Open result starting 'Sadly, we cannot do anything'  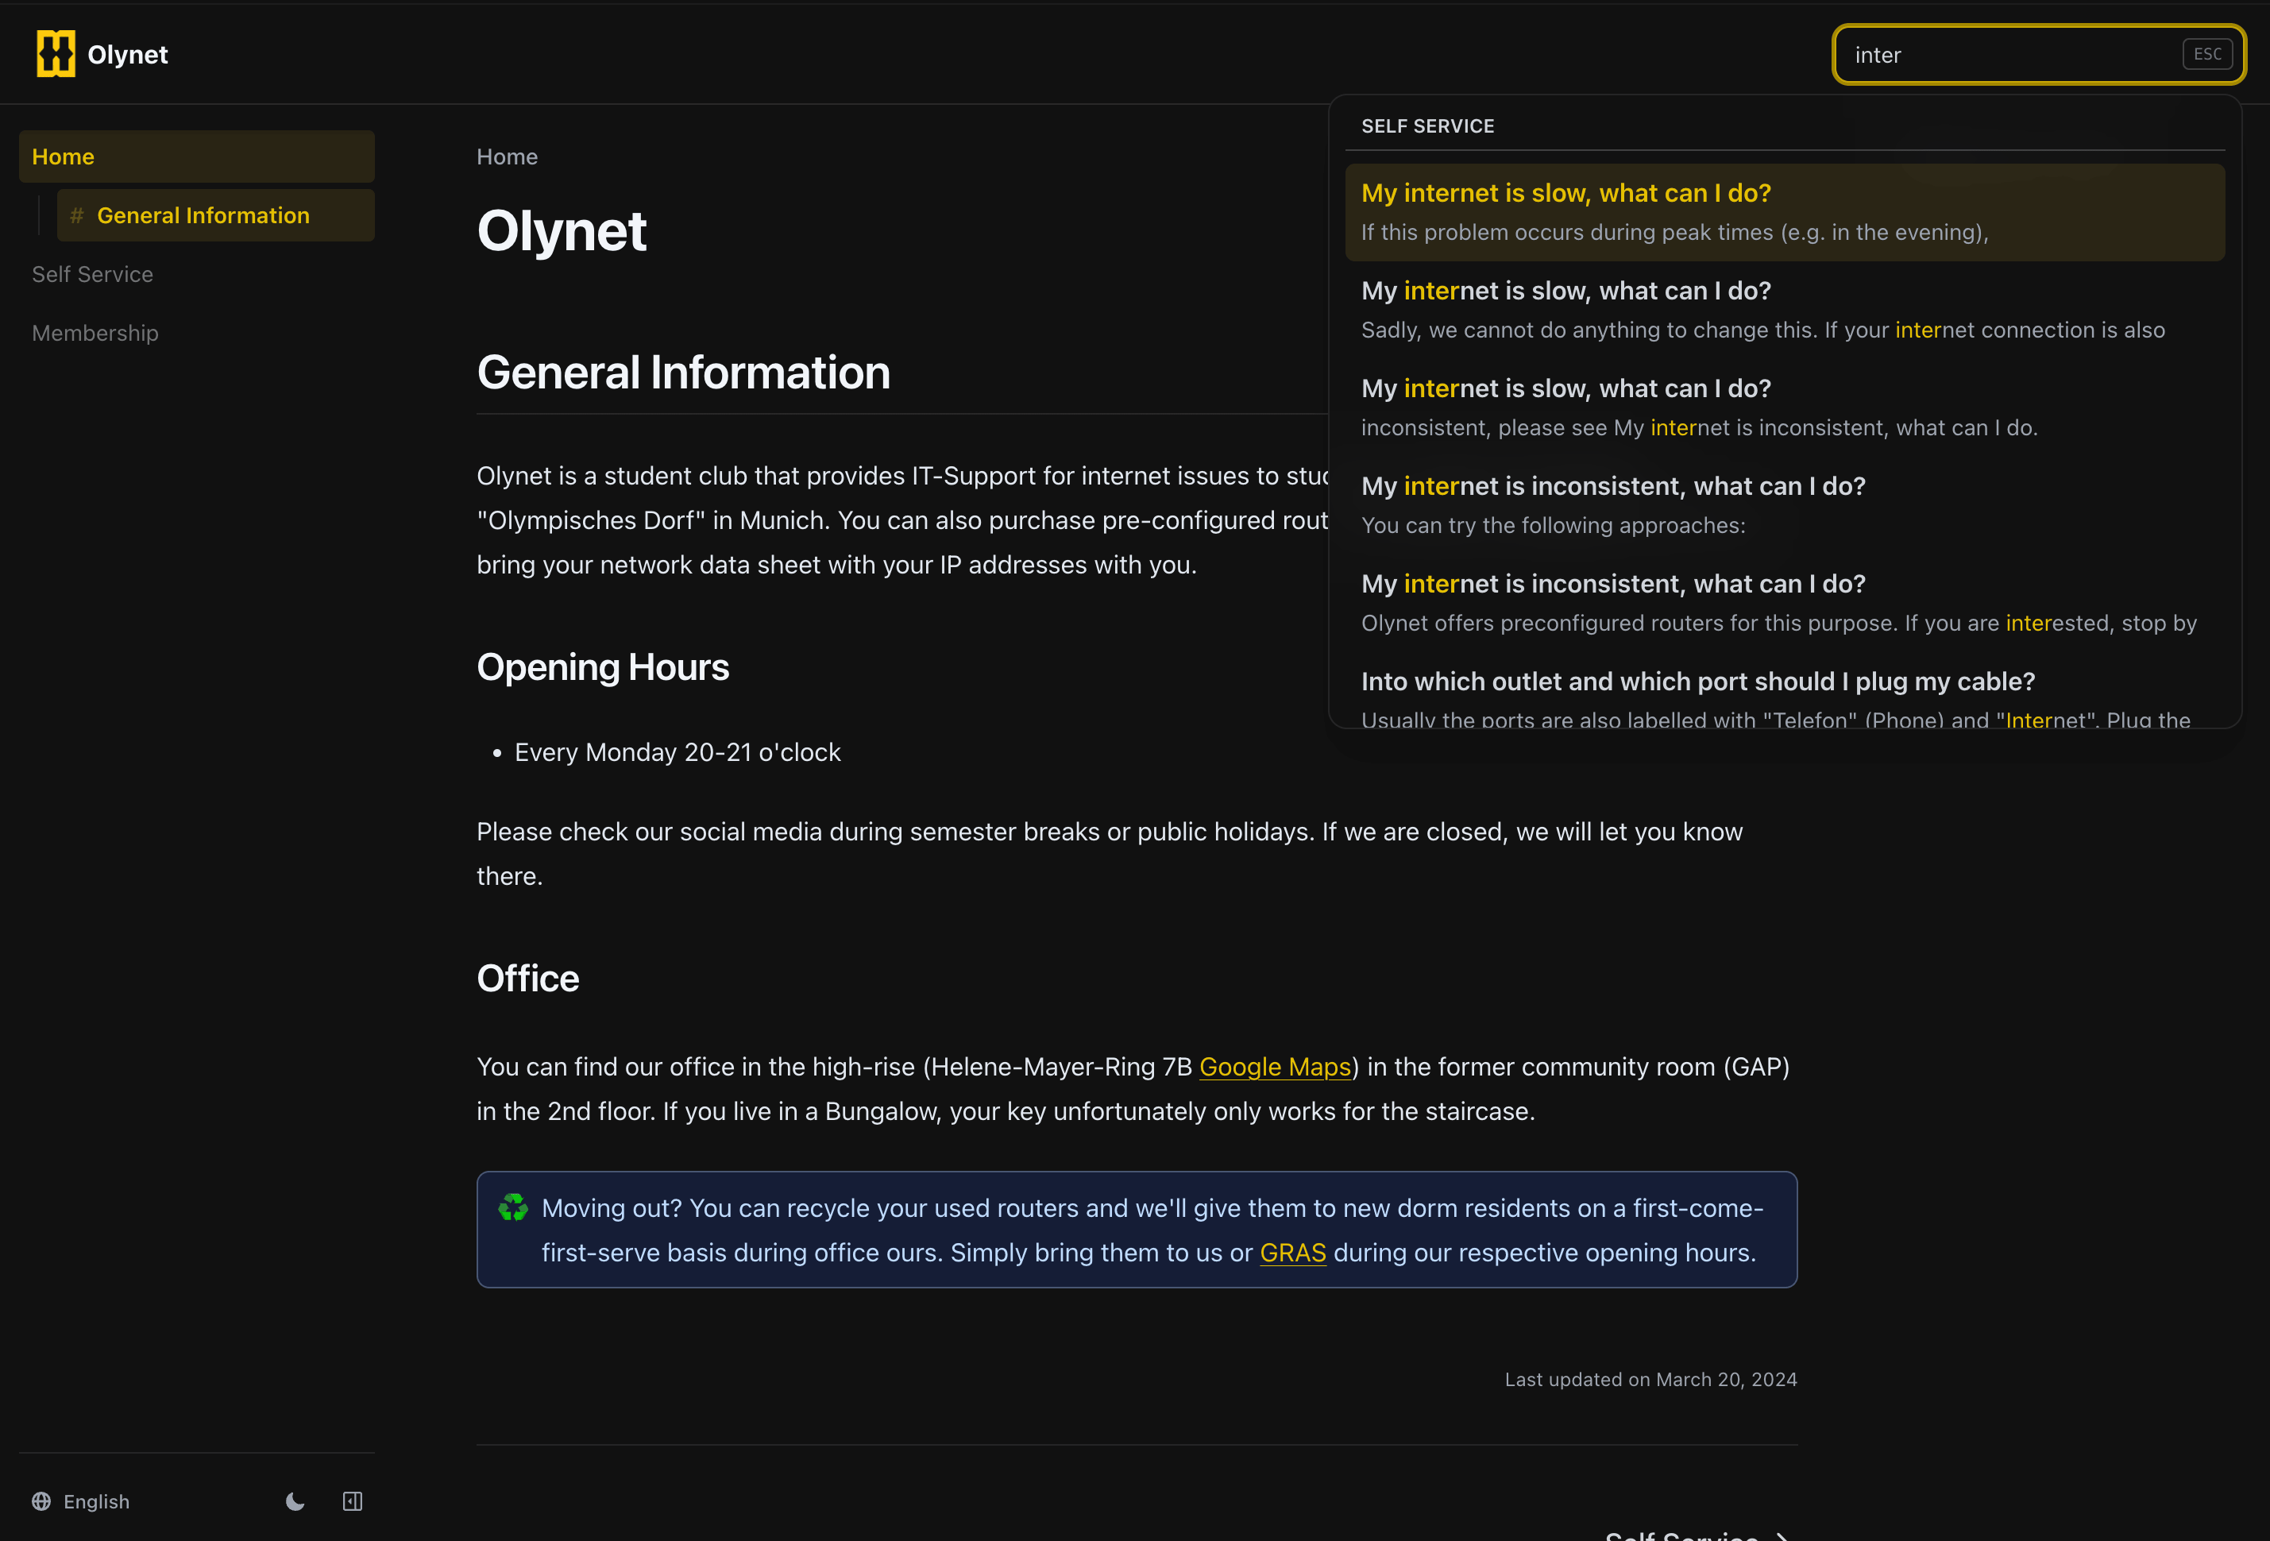click(1785, 310)
